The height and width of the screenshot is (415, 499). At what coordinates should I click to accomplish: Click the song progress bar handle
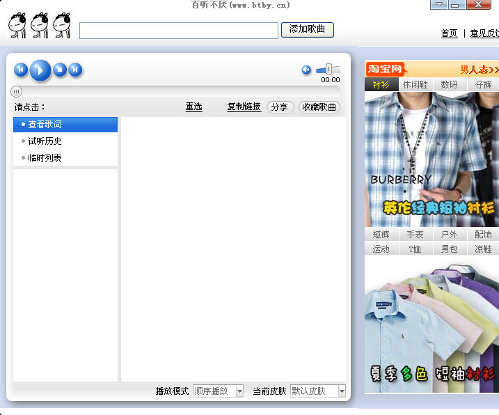point(17,91)
